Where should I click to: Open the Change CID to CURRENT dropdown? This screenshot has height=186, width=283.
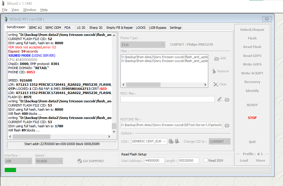(227, 142)
